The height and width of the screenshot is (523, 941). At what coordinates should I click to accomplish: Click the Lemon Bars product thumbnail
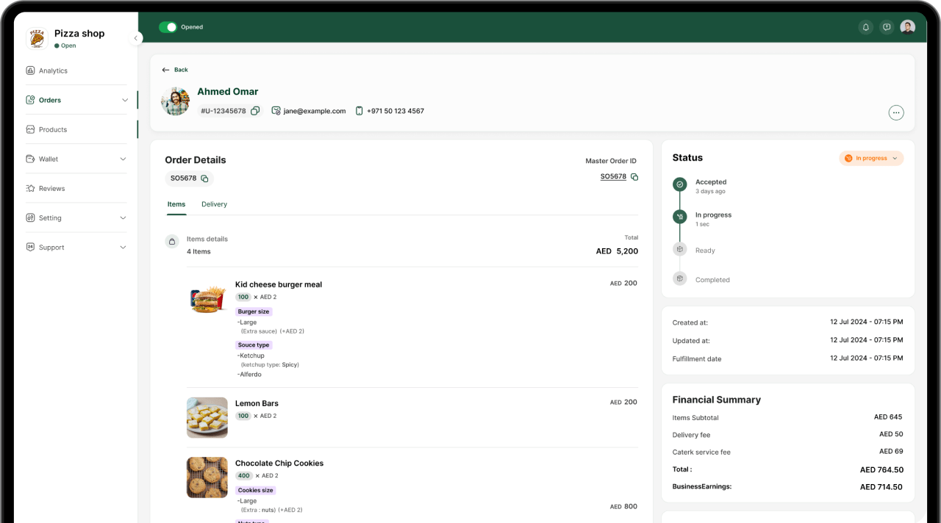[207, 417]
